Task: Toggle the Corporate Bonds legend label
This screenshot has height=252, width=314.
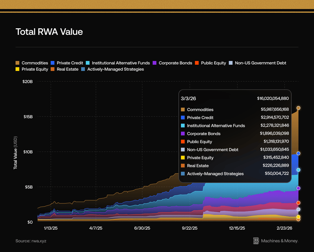Action: 175,63
